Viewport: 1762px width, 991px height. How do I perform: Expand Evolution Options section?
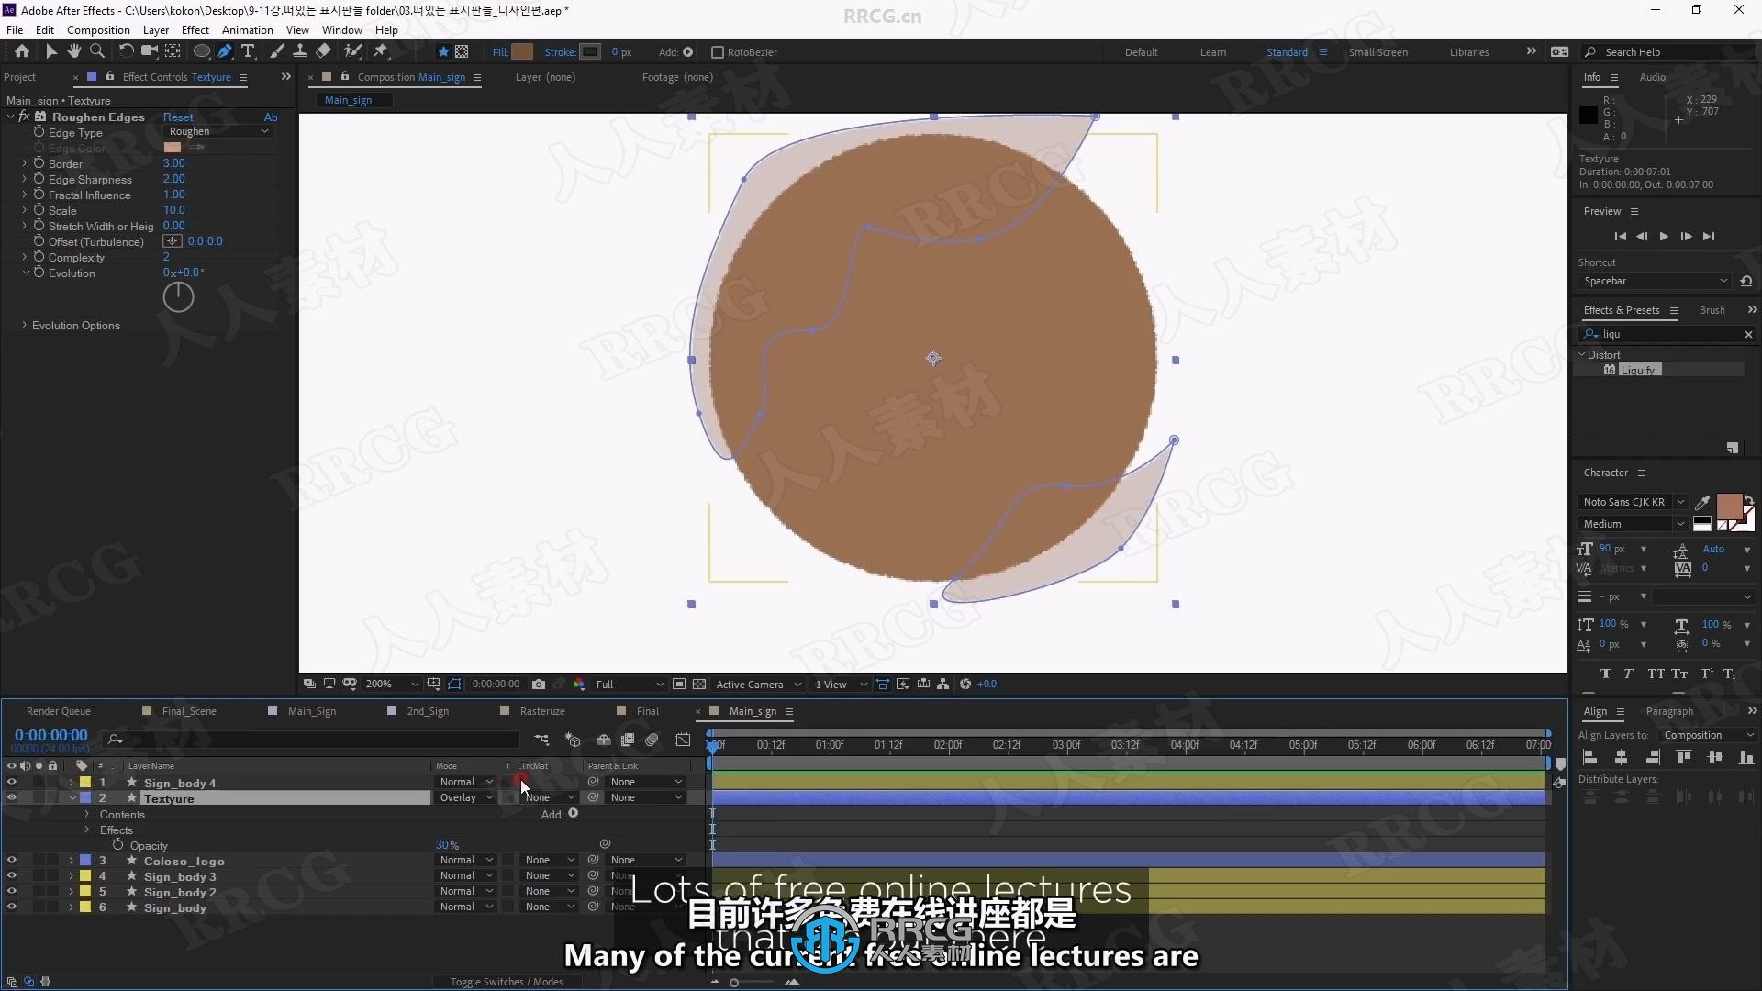click(x=26, y=324)
